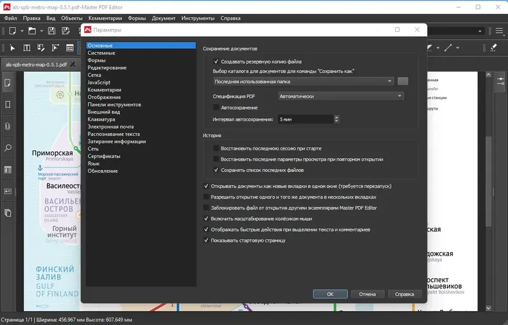Click the autosave interval '5 мин' field
Image resolution: width=508 pixels, height=325 pixels.
(x=306, y=119)
